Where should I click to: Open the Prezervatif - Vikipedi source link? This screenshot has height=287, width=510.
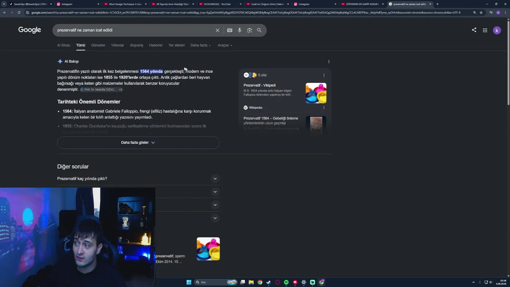pyautogui.click(x=260, y=85)
